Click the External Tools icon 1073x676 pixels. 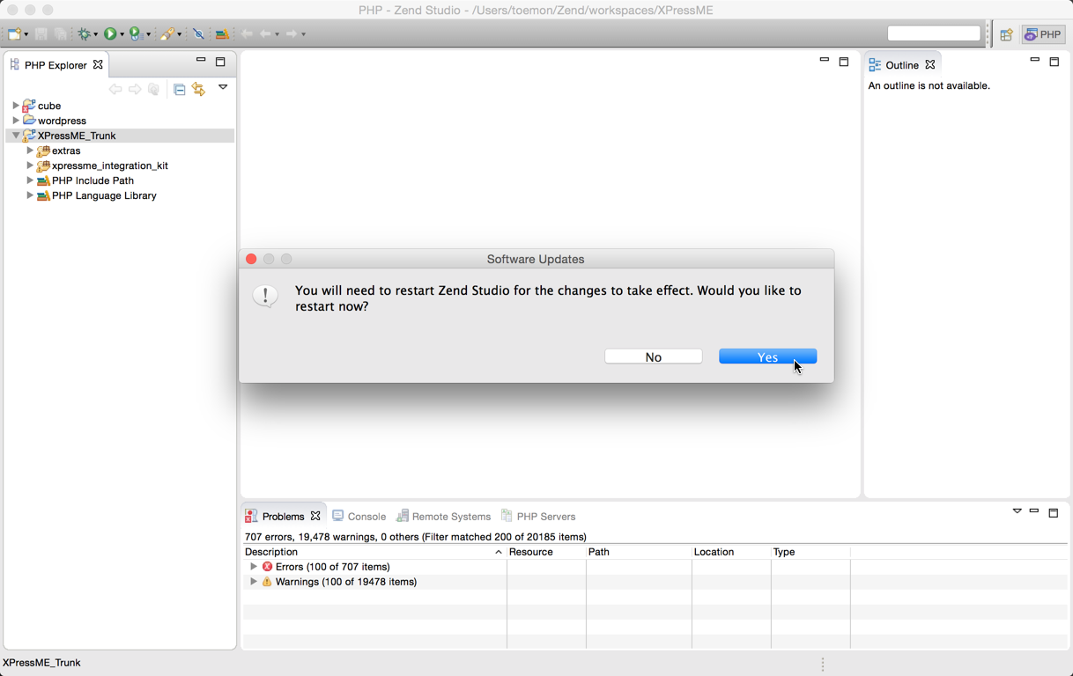click(166, 34)
